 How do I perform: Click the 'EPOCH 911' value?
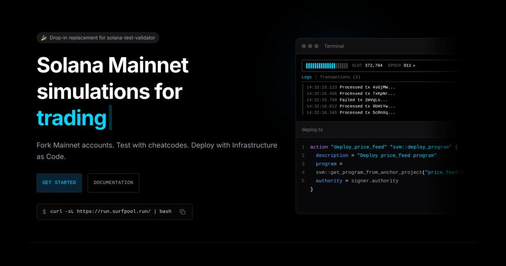(400, 65)
